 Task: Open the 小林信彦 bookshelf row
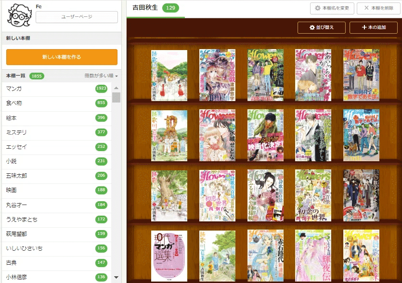pyautogui.click(x=57, y=277)
